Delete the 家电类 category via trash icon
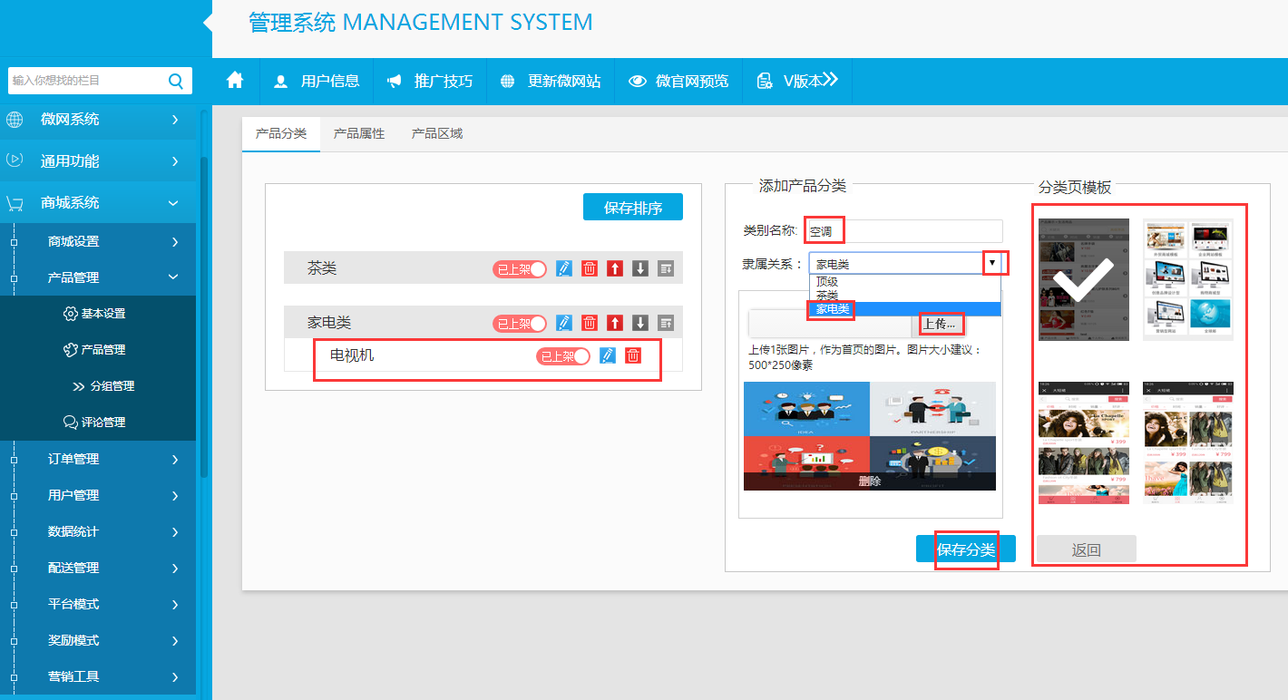The height and width of the screenshot is (700, 1288). [x=590, y=323]
